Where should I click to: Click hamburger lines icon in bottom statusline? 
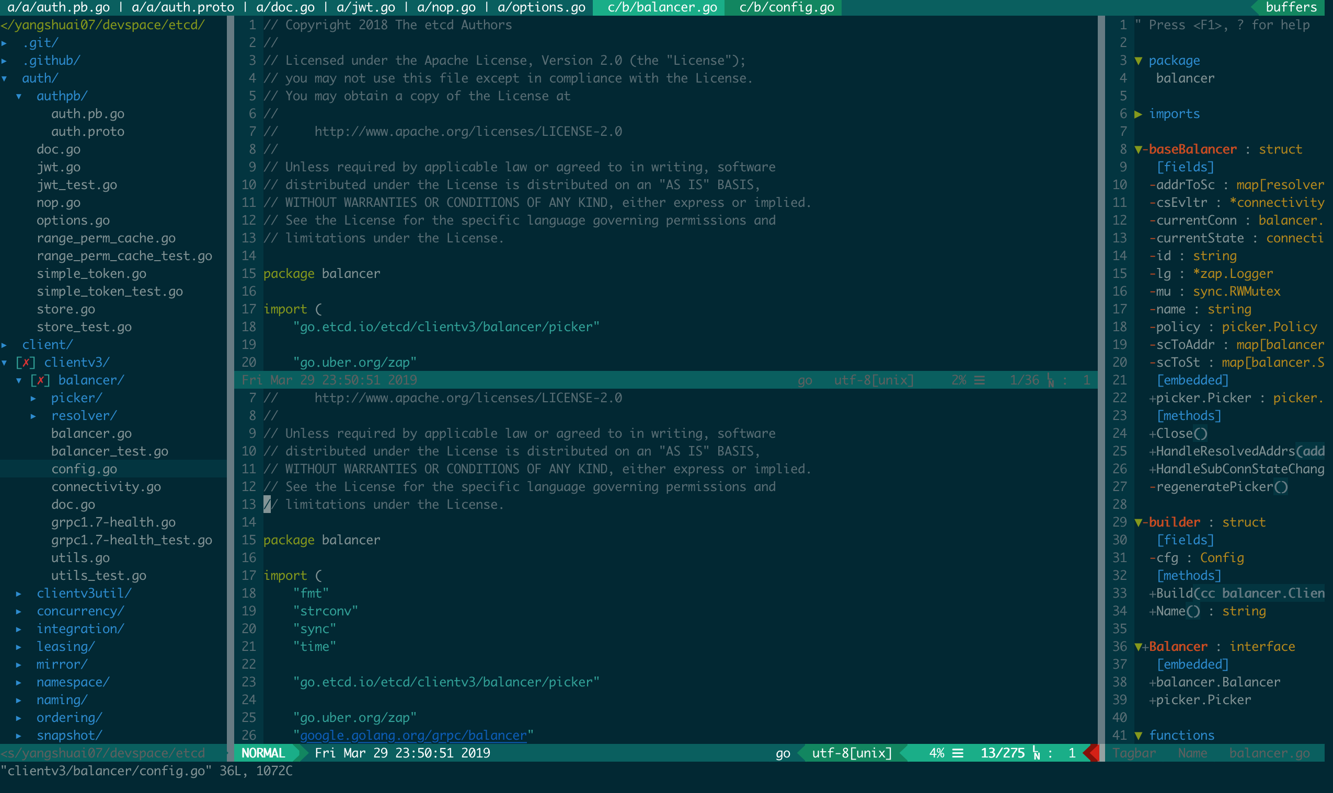[x=958, y=753]
